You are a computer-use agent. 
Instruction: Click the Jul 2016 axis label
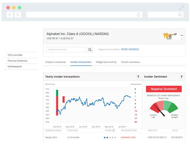(122, 127)
